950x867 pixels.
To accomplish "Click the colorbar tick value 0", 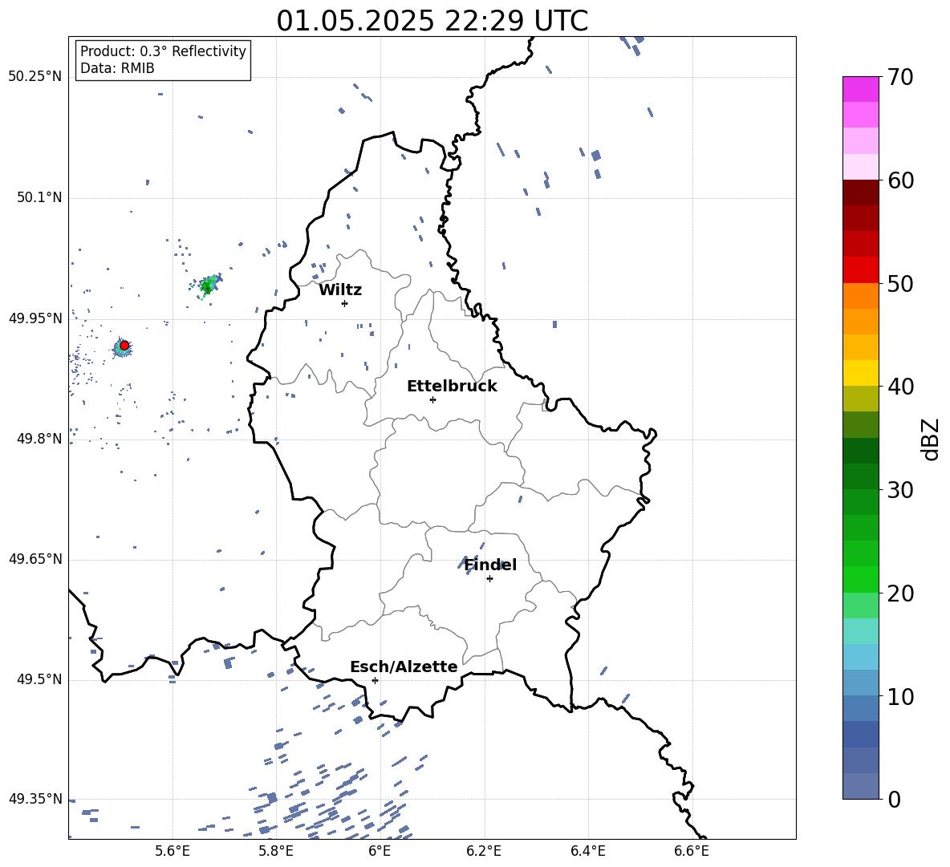I will tap(894, 799).
